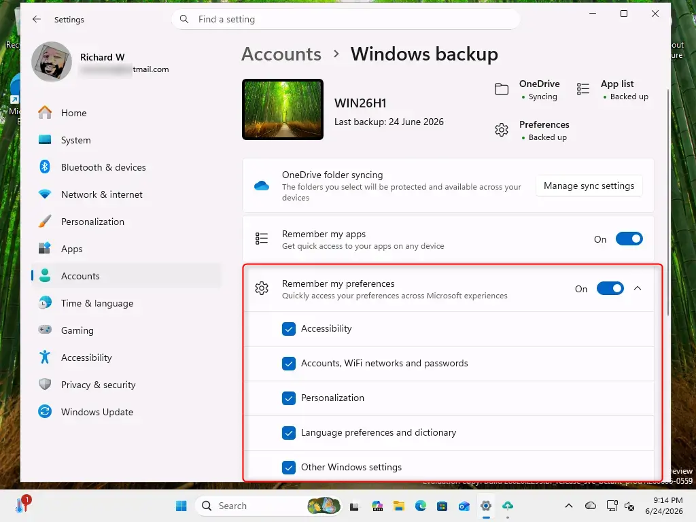696x522 pixels.
Task: Turn off Remember my apps toggle
Action: [x=629, y=239]
